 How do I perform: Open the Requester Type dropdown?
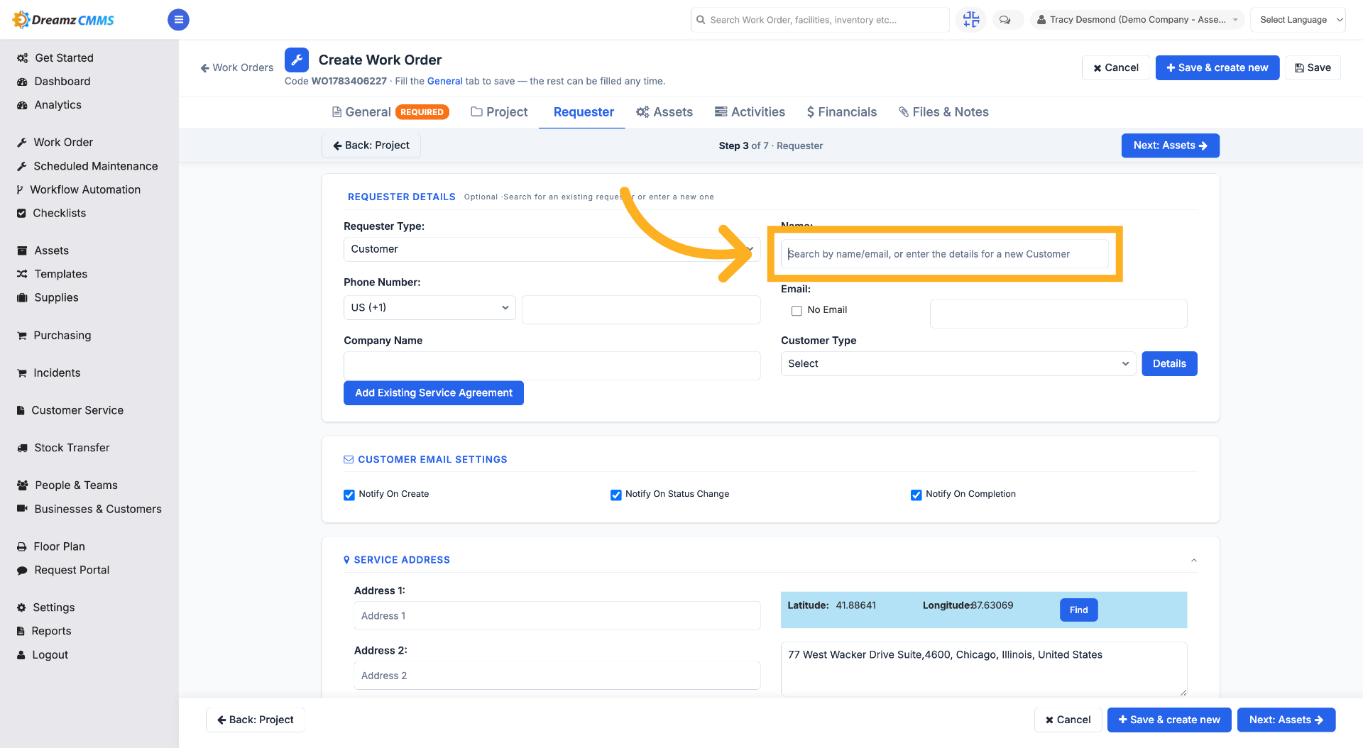tap(552, 249)
